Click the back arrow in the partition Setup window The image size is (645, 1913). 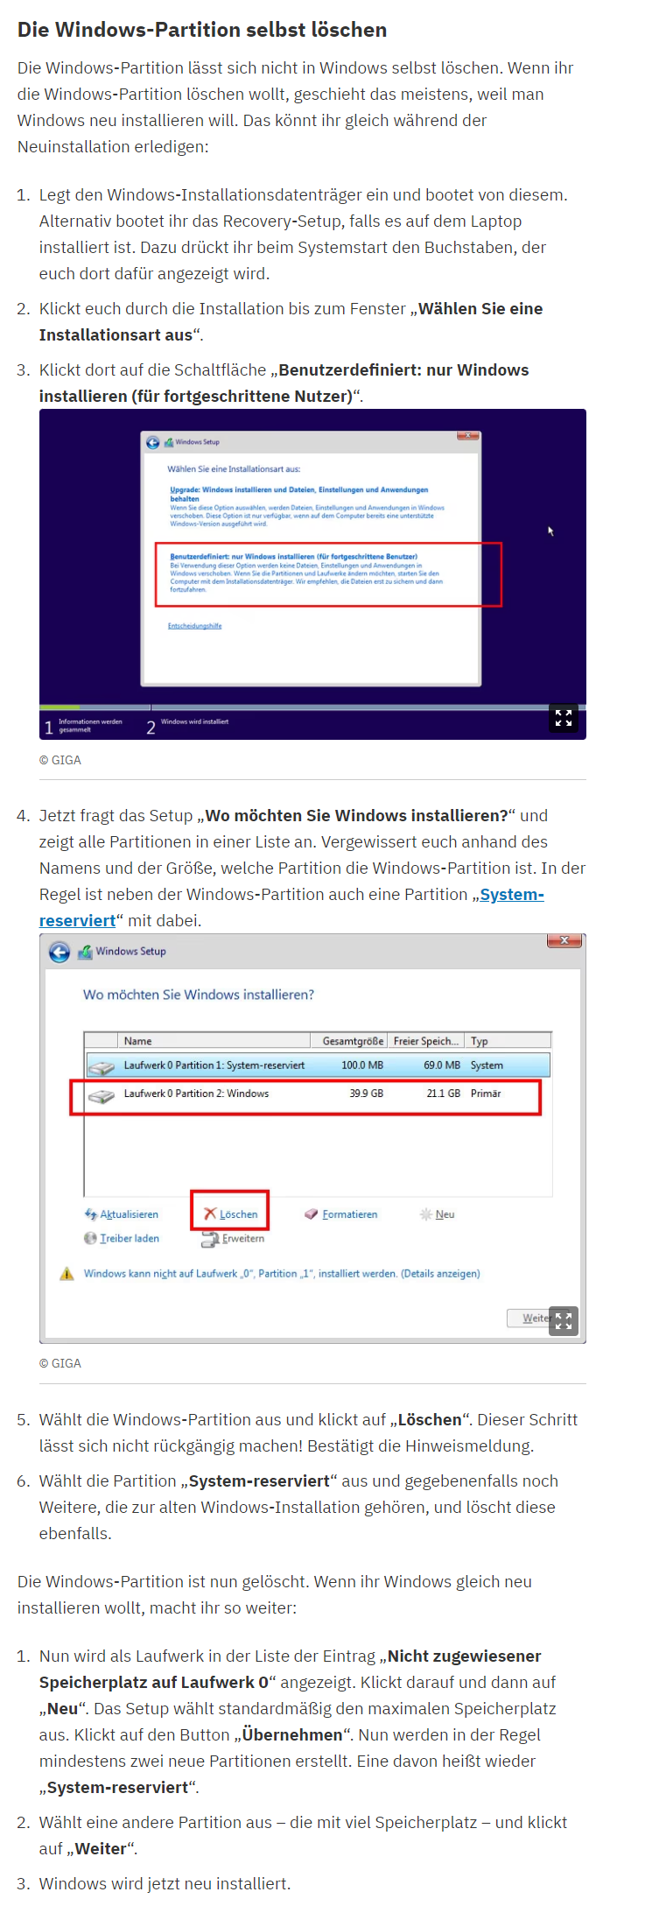pos(60,953)
